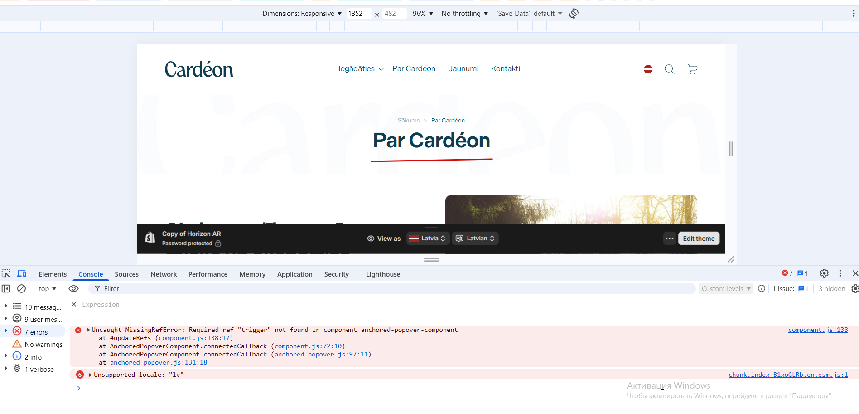
Task: Click the Cardéon logo
Action: coord(199,69)
